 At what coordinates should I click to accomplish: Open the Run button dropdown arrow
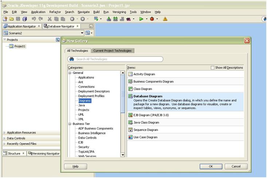point(146,19)
